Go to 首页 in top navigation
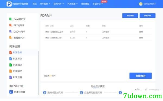This screenshot has width=163, height=101. [x=35, y=4]
